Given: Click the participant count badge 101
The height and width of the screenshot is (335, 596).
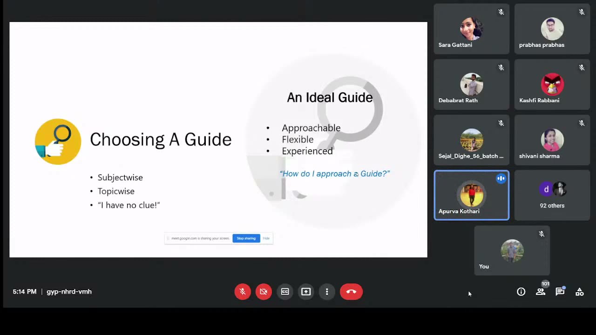Looking at the screenshot, I should [x=545, y=284].
